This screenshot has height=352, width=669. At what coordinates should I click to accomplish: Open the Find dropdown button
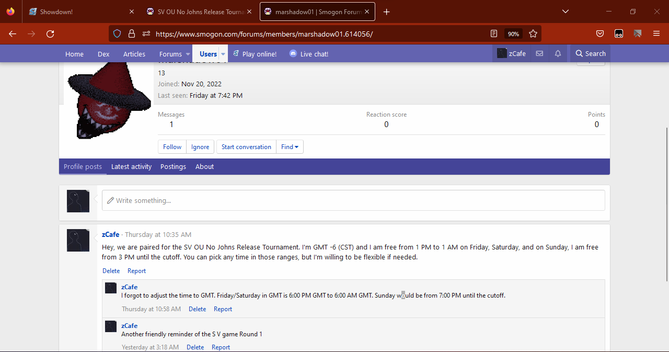pyautogui.click(x=290, y=147)
